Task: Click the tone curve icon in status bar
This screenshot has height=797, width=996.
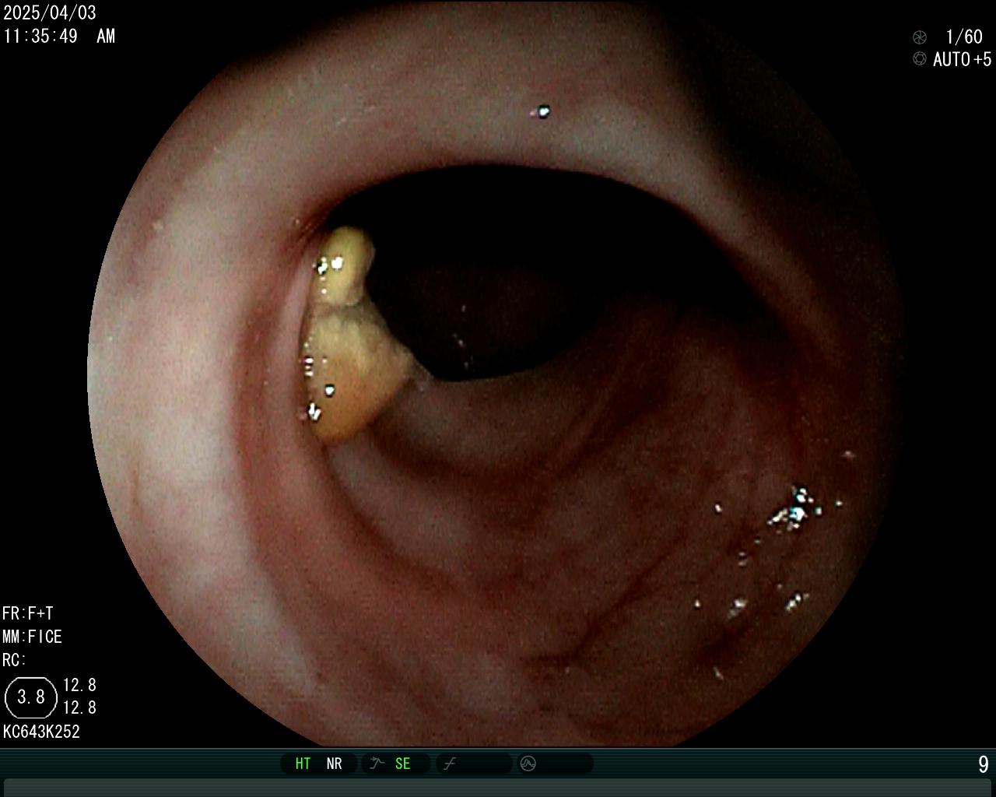Action: [449, 764]
